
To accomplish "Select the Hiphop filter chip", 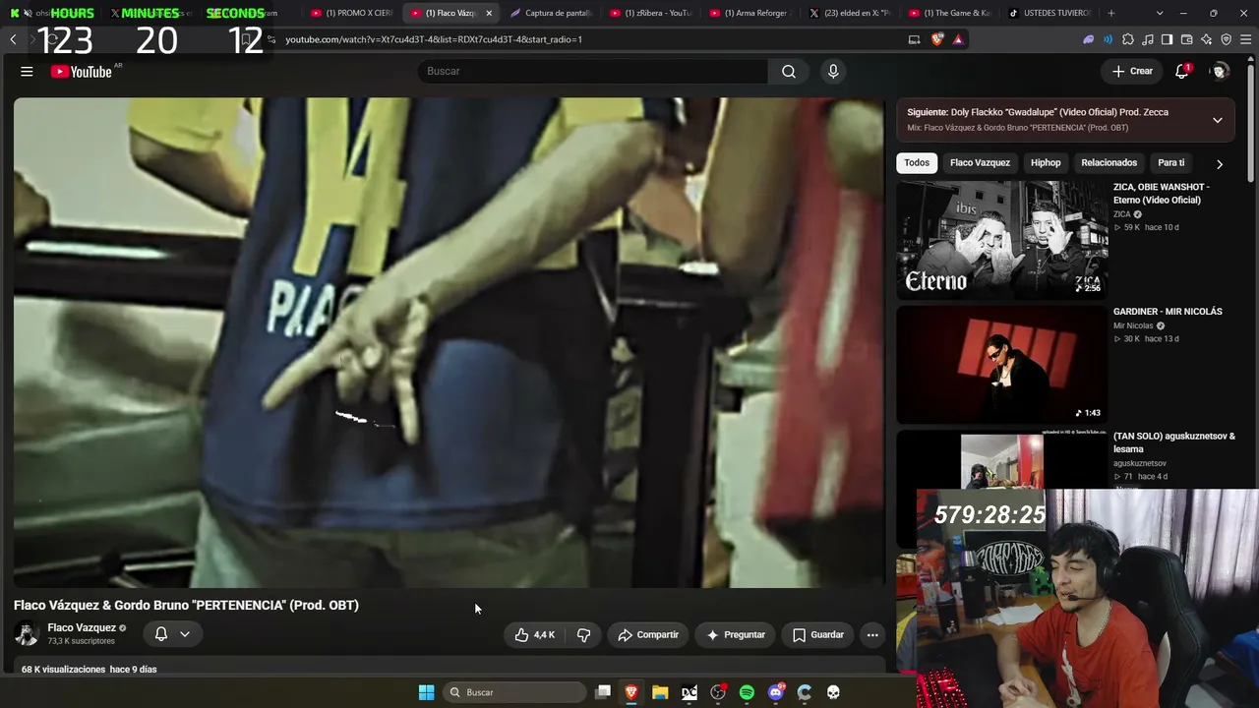I will pos(1046,163).
